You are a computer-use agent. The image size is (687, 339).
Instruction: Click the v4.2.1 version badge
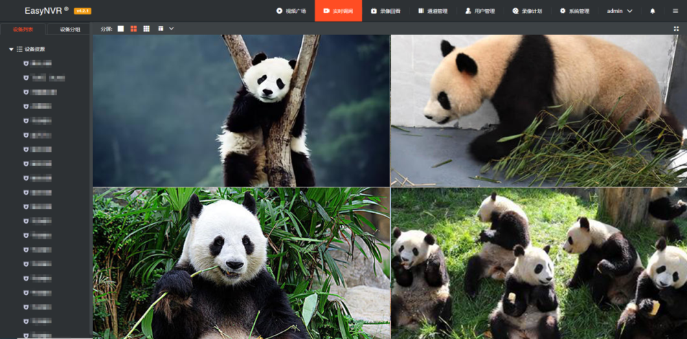tap(83, 11)
